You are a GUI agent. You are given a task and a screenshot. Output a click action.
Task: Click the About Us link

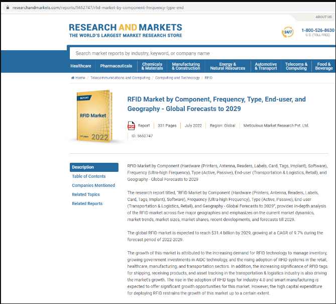pos(323,17)
